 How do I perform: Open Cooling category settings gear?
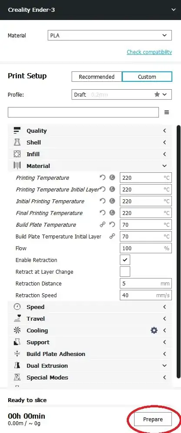click(x=154, y=330)
